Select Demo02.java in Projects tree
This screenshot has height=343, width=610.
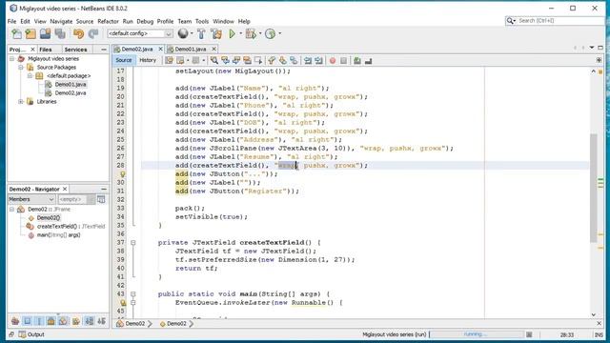pos(70,93)
